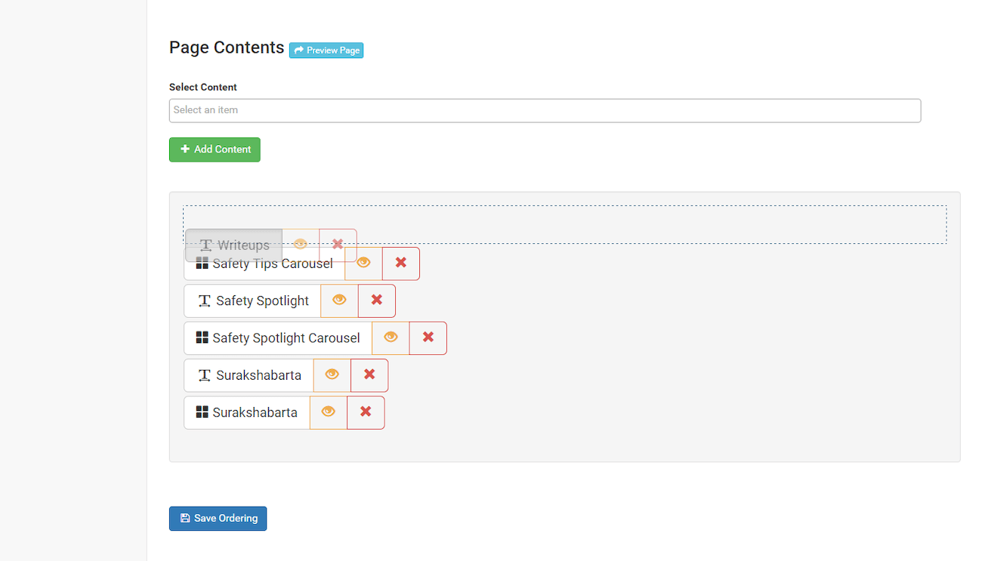Open the Select Content dropdown
This screenshot has height=561, width=982.
tap(544, 110)
